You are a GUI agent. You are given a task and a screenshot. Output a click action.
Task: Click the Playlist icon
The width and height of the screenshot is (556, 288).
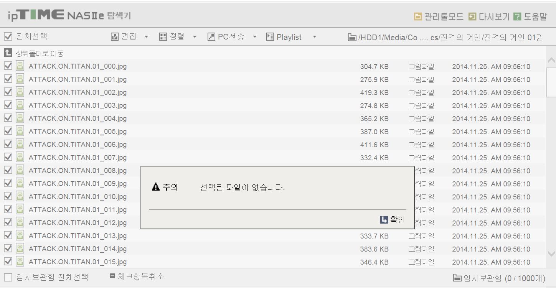click(270, 37)
